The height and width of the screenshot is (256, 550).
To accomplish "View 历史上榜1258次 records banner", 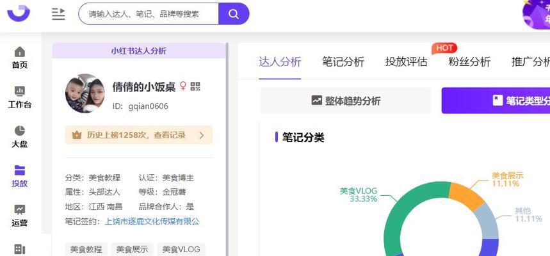I will (x=139, y=135).
